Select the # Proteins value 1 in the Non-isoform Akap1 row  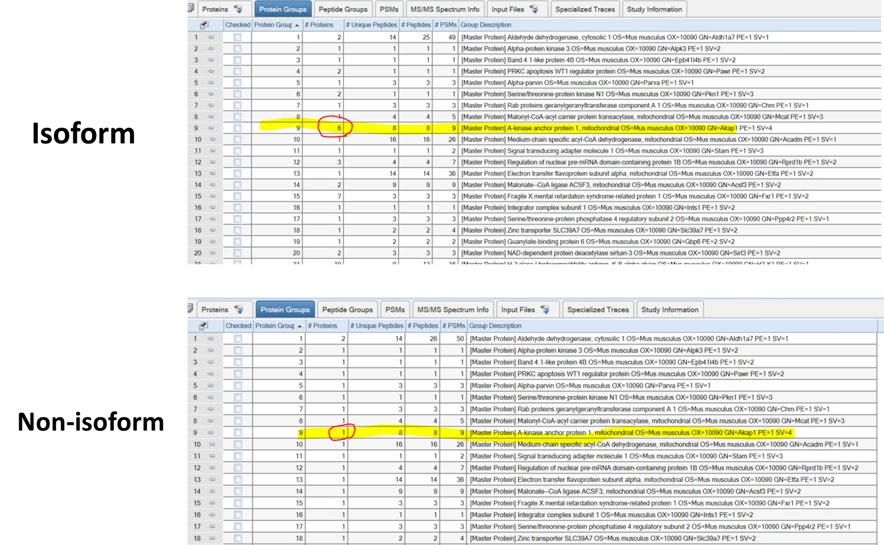343,433
